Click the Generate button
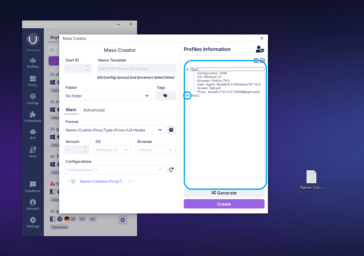The height and width of the screenshot is (256, 364). [x=224, y=193]
